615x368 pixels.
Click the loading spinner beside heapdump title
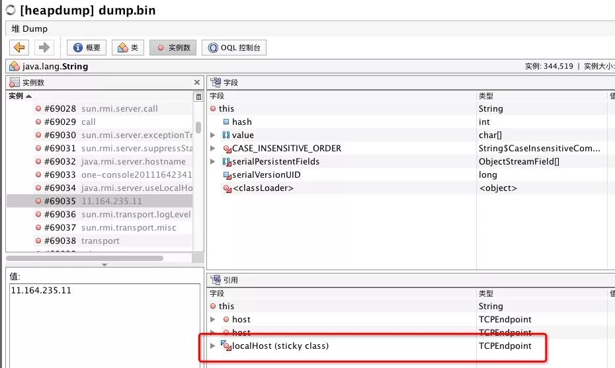(11, 10)
